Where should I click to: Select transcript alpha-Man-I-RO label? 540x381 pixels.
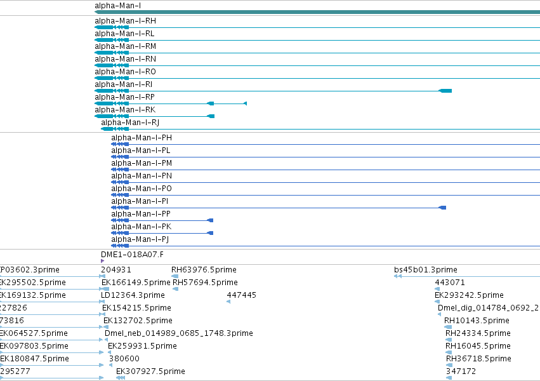(x=126, y=72)
